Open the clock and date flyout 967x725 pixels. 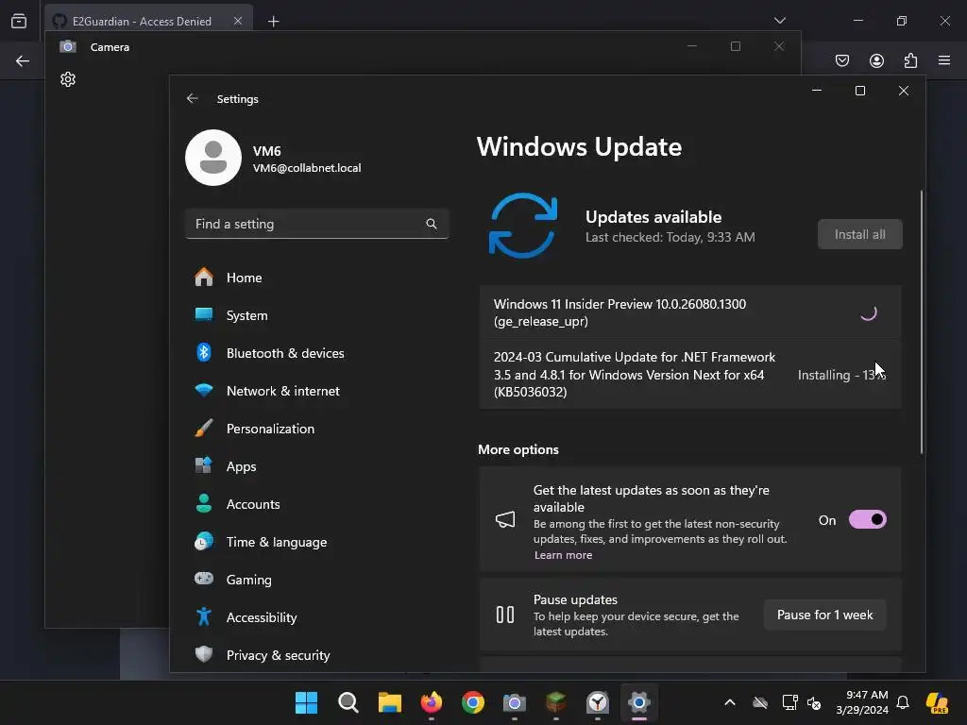(x=862, y=702)
